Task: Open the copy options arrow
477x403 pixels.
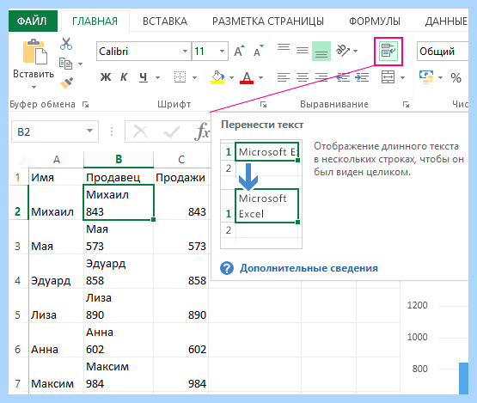Action: pyautogui.click(x=80, y=64)
